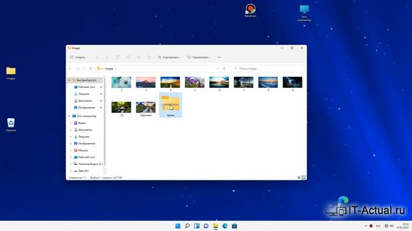Click Images in the address breadcrumb

[109, 69]
